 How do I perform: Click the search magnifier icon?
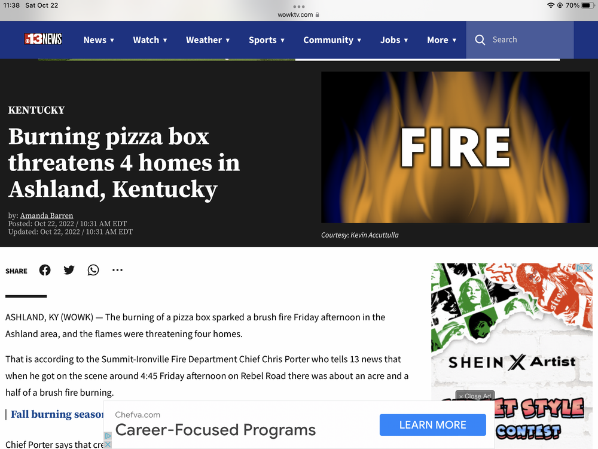pos(480,40)
